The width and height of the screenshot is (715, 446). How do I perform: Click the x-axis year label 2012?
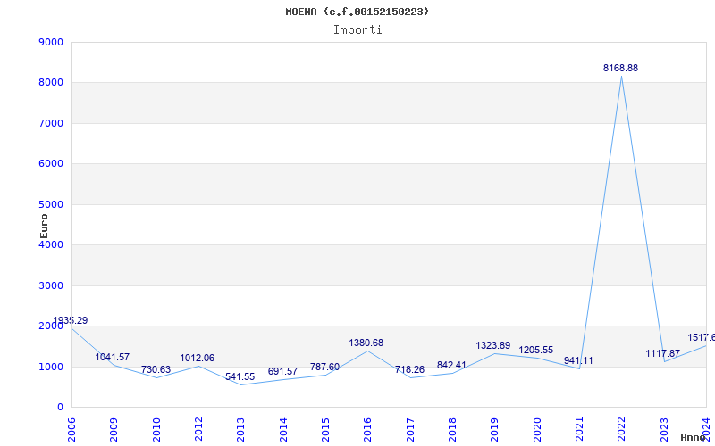(198, 430)
